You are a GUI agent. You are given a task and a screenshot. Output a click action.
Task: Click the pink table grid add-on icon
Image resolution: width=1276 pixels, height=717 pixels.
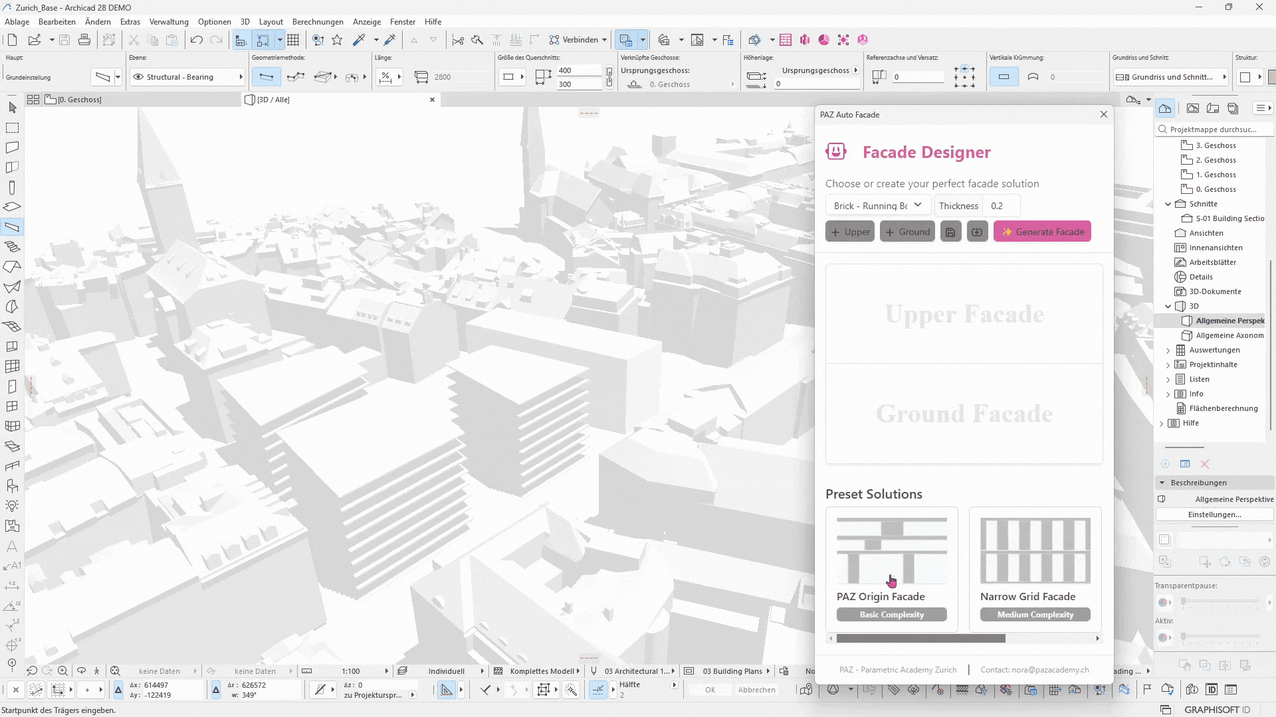point(786,40)
